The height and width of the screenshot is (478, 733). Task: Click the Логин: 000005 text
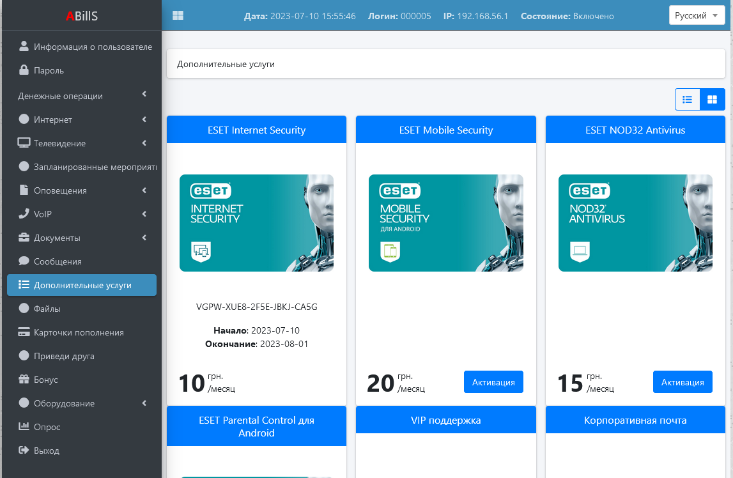[x=399, y=17]
